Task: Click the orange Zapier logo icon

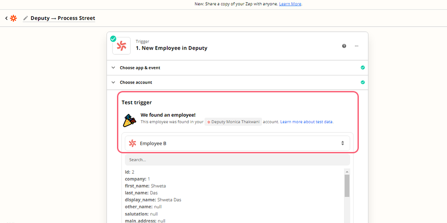Action: [x=14, y=18]
